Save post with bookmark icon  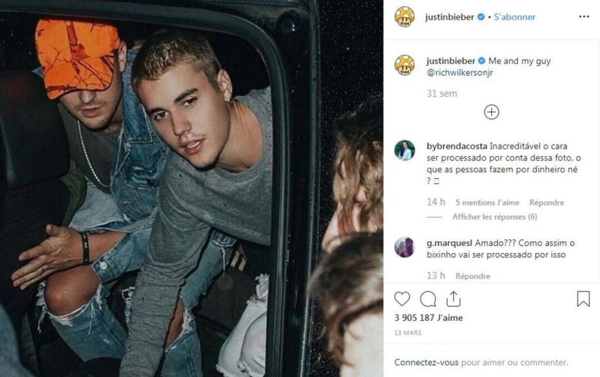click(583, 299)
